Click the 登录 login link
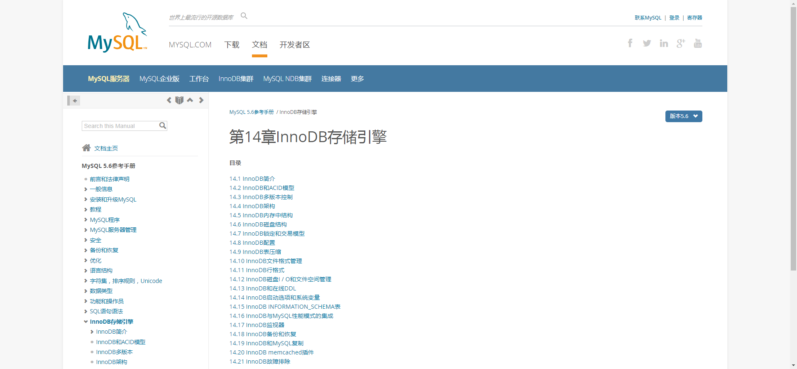 [x=674, y=17]
